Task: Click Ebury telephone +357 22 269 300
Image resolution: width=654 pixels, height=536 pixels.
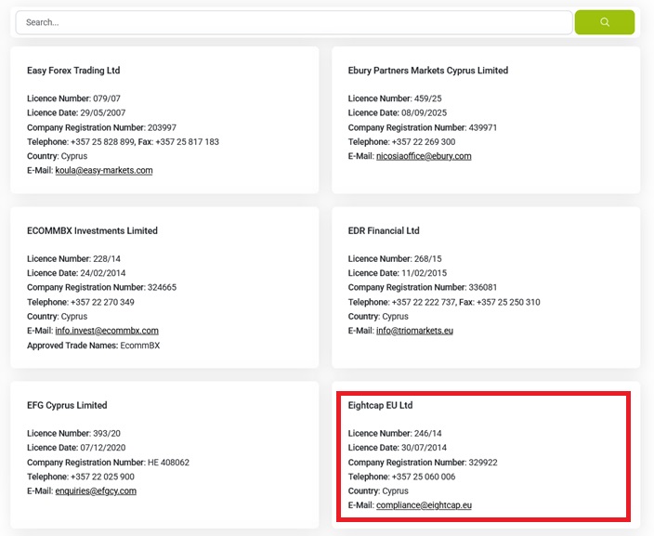Action: (424, 142)
